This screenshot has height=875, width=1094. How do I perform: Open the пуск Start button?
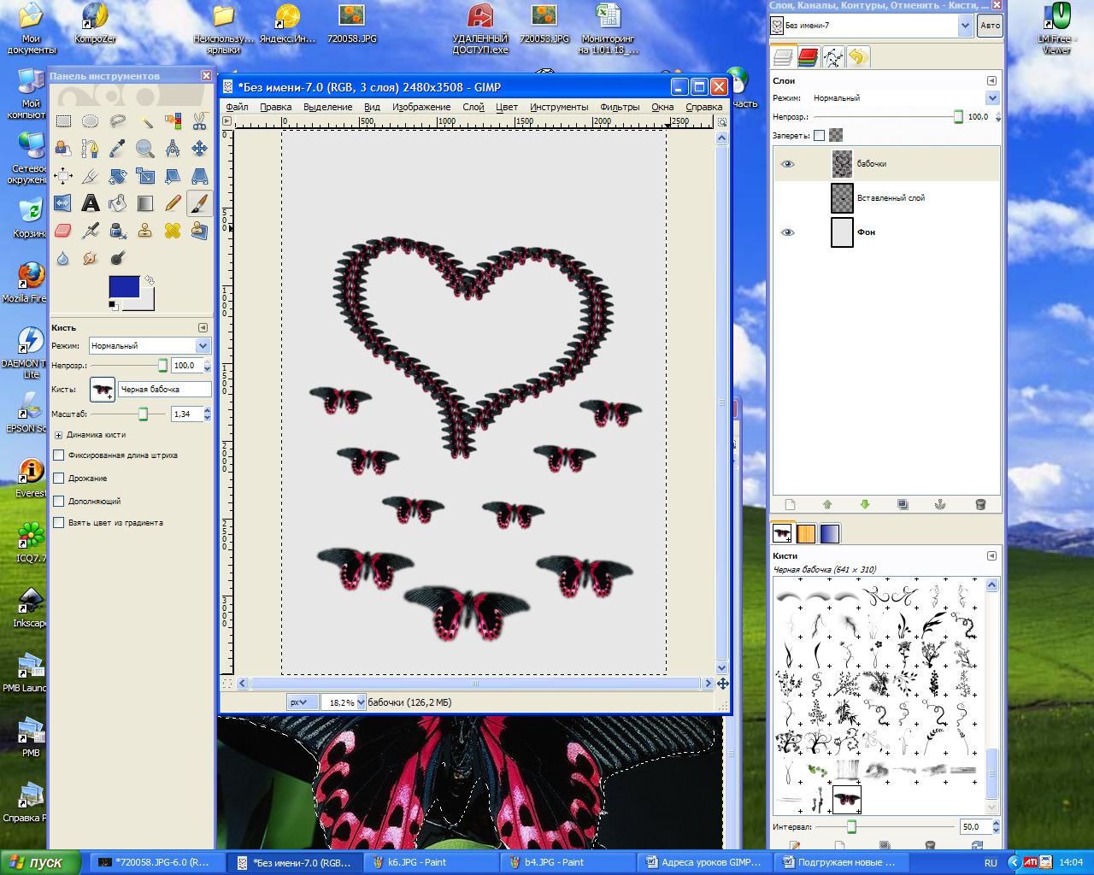click(x=40, y=862)
